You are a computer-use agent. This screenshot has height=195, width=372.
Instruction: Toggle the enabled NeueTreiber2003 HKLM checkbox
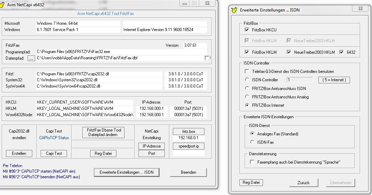289,52
